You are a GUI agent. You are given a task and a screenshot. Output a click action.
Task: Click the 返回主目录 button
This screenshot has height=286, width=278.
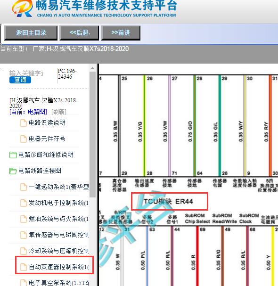pos(31,33)
